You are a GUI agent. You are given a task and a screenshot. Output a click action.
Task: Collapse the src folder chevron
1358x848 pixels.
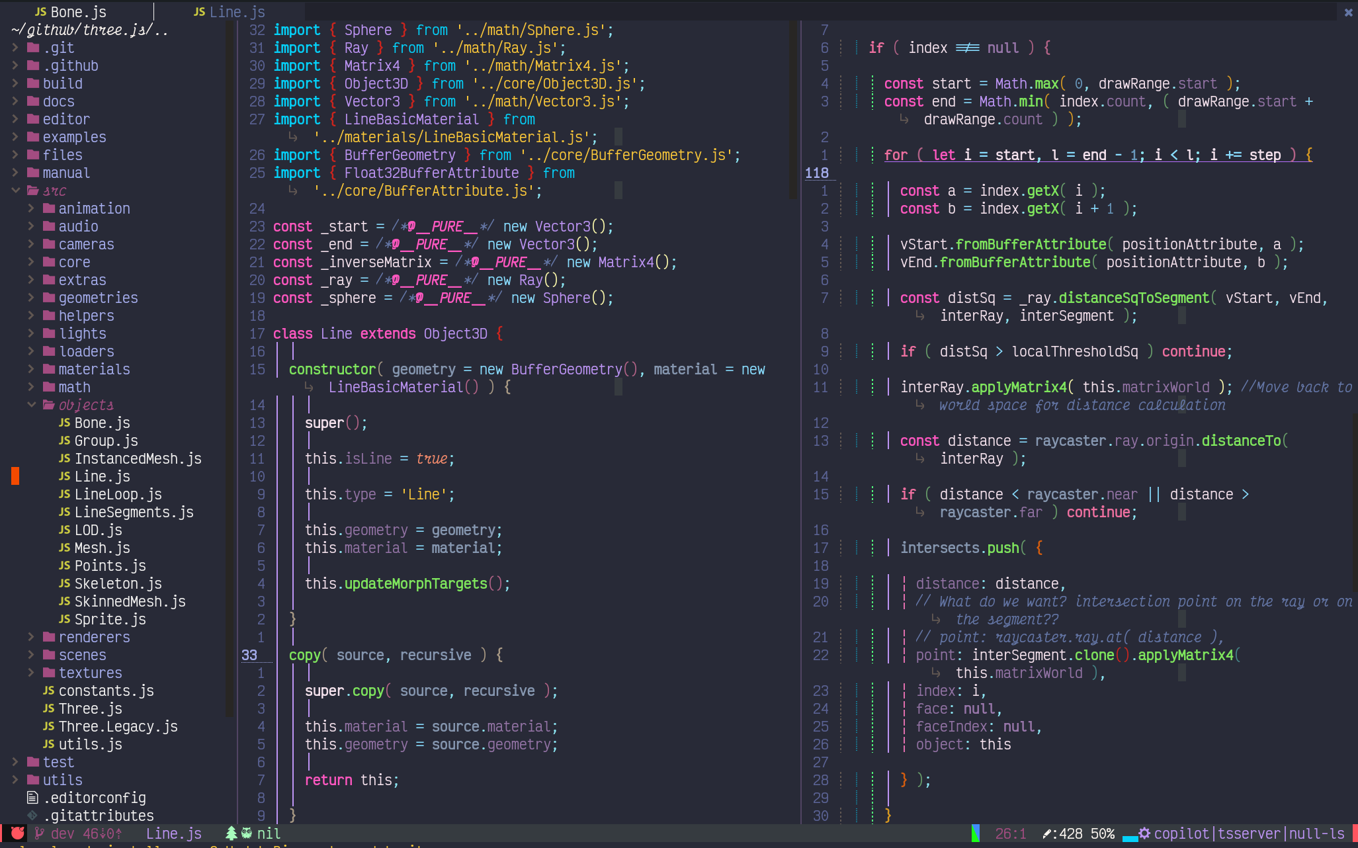[x=15, y=191]
